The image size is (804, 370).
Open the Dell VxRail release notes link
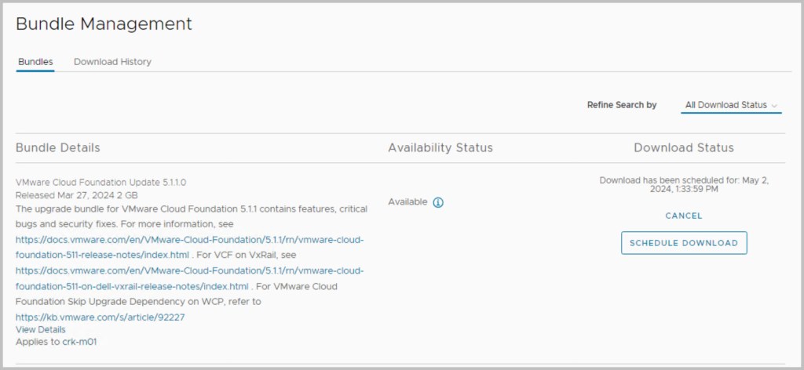click(x=189, y=270)
